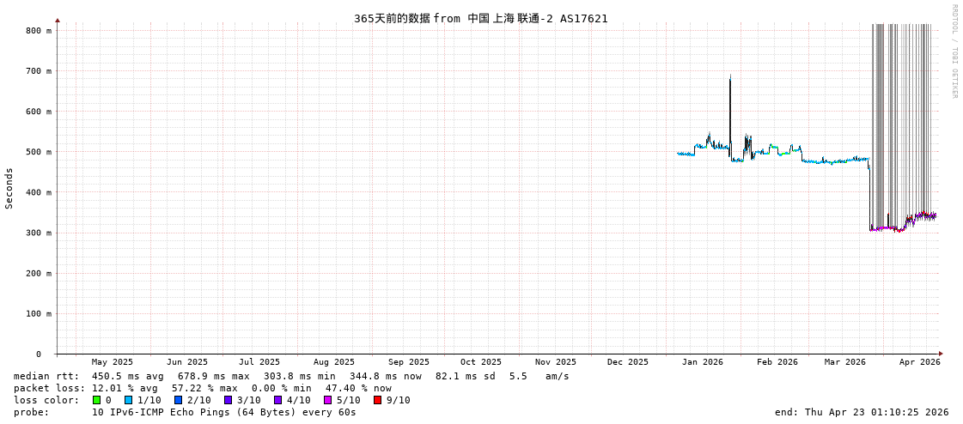Click the Apr 2026 x-axis label

point(919,362)
